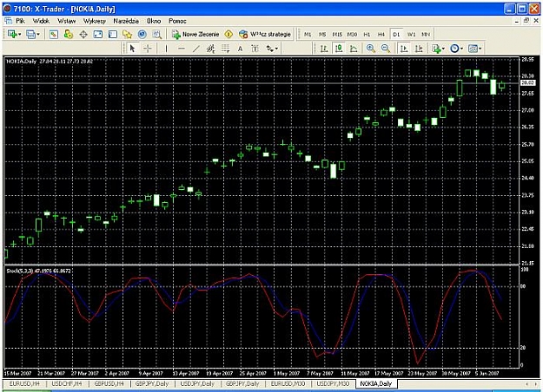Switch chart to bar chart type
The image size is (543, 392).
coord(324,49)
